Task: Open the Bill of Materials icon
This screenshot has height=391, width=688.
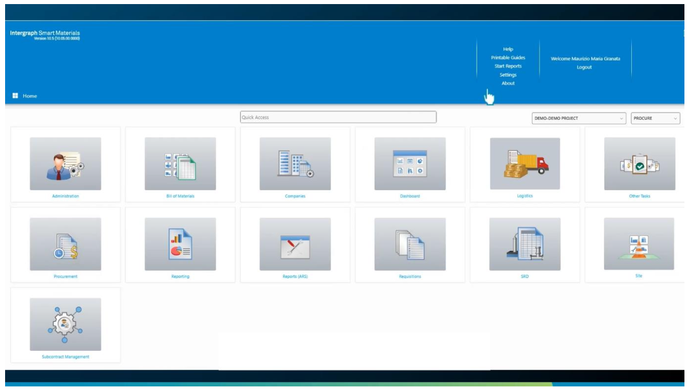Action: tap(180, 164)
